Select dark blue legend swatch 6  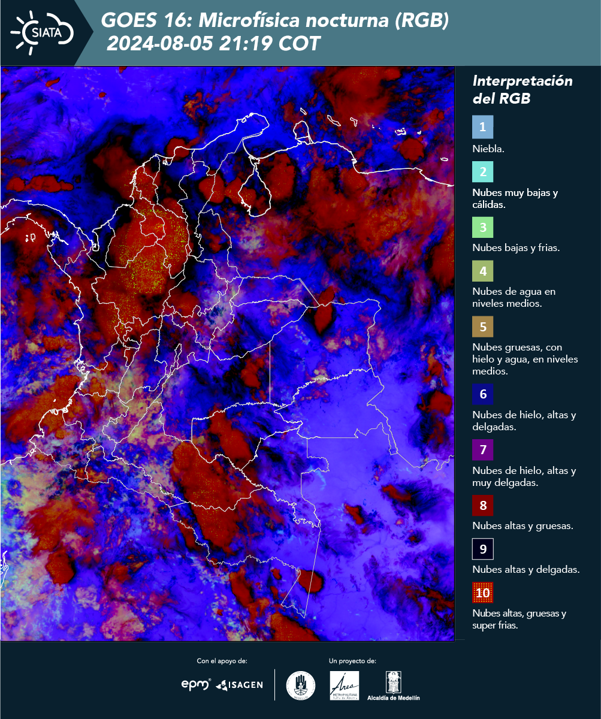(482, 395)
